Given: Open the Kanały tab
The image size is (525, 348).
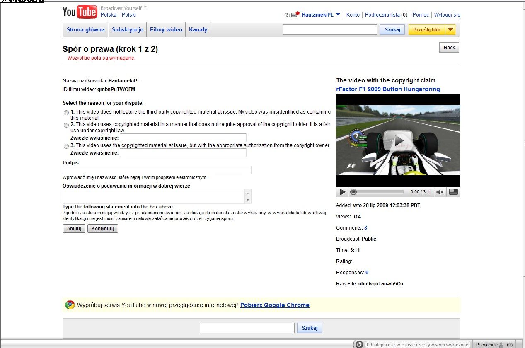Looking at the screenshot, I should (x=198, y=30).
